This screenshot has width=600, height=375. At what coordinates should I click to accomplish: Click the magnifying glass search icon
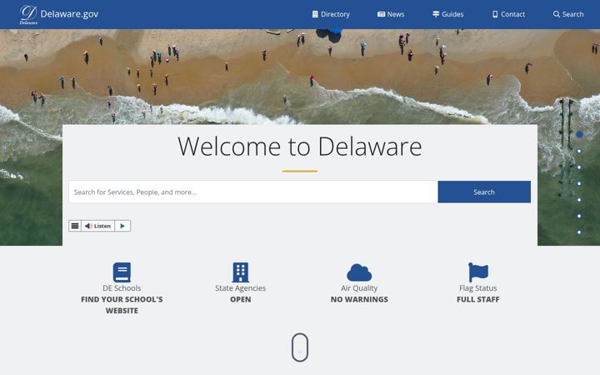557,14
